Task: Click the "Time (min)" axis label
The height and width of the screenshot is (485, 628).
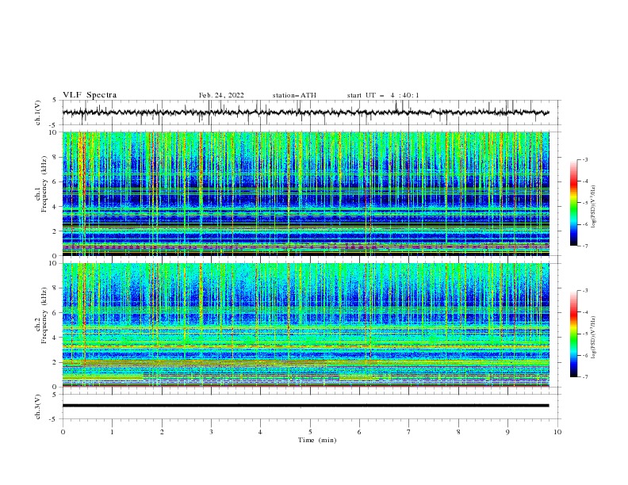Action: pos(317,440)
